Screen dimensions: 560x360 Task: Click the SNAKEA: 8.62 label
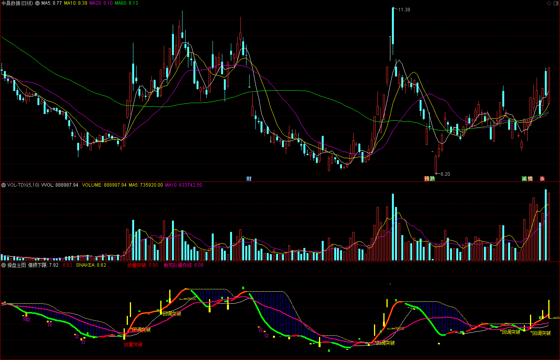(91, 265)
